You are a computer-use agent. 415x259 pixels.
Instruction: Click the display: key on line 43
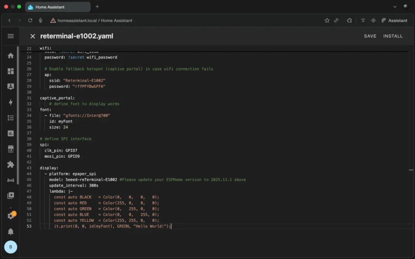click(x=49, y=168)
